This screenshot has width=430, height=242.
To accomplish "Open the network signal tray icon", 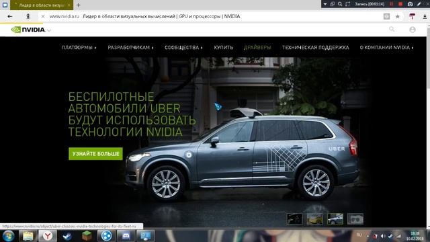I will tap(398, 236).
